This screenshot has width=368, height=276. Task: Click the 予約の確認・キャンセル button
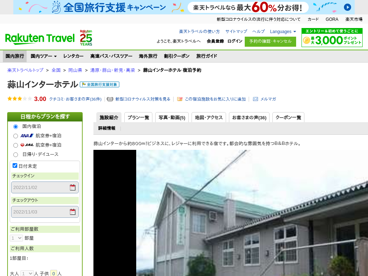click(270, 41)
